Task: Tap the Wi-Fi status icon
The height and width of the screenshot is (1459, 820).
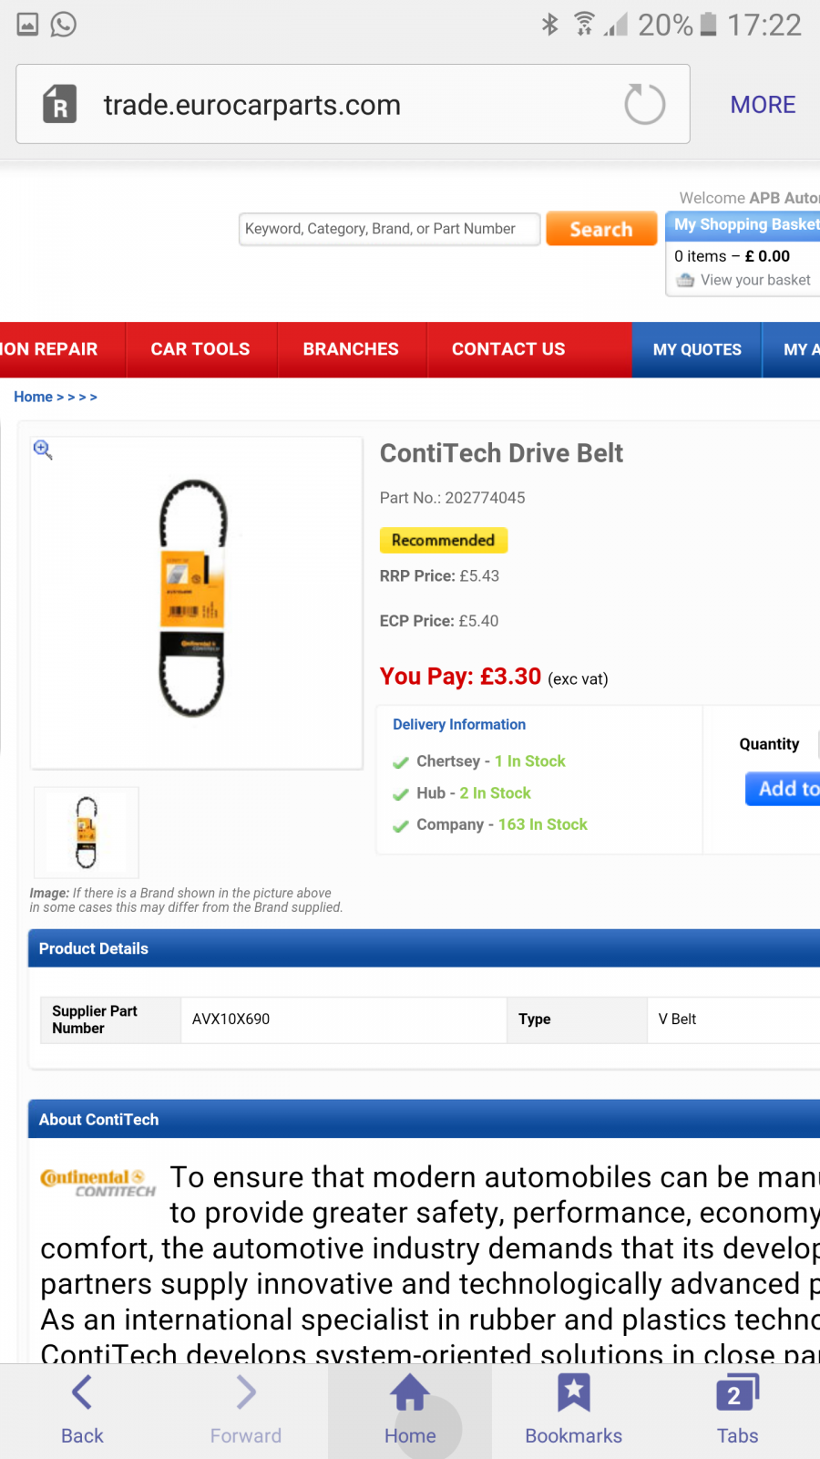Action: point(584,25)
